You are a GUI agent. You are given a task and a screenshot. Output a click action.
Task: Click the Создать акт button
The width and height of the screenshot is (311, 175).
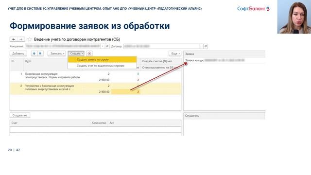[x=20, y=115]
